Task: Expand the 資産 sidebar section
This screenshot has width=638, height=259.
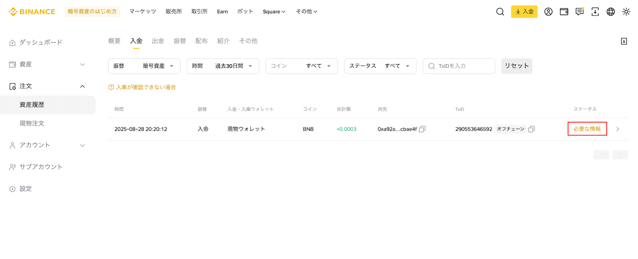Action: click(x=47, y=65)
